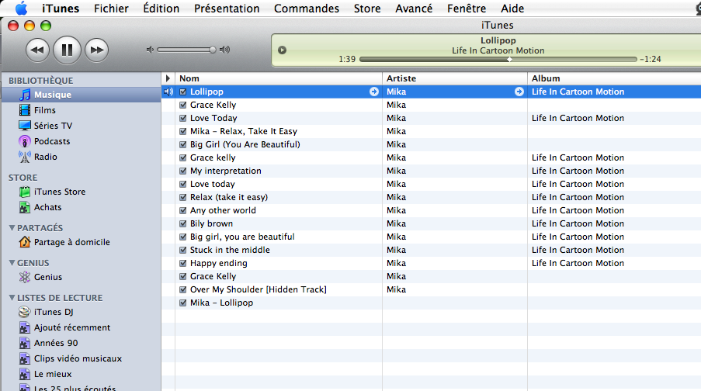
Task: Click the song playback progress bar
Action: 498,59
